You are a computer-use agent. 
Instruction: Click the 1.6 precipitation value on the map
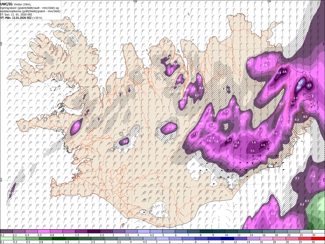tap(275, 134)
